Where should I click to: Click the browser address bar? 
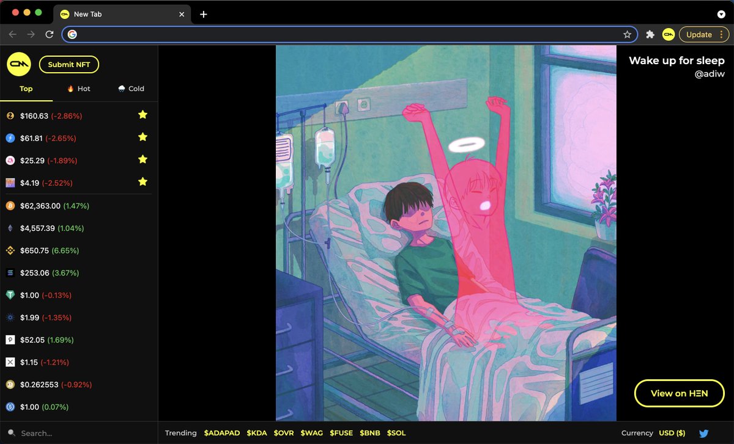click(350, 35)
